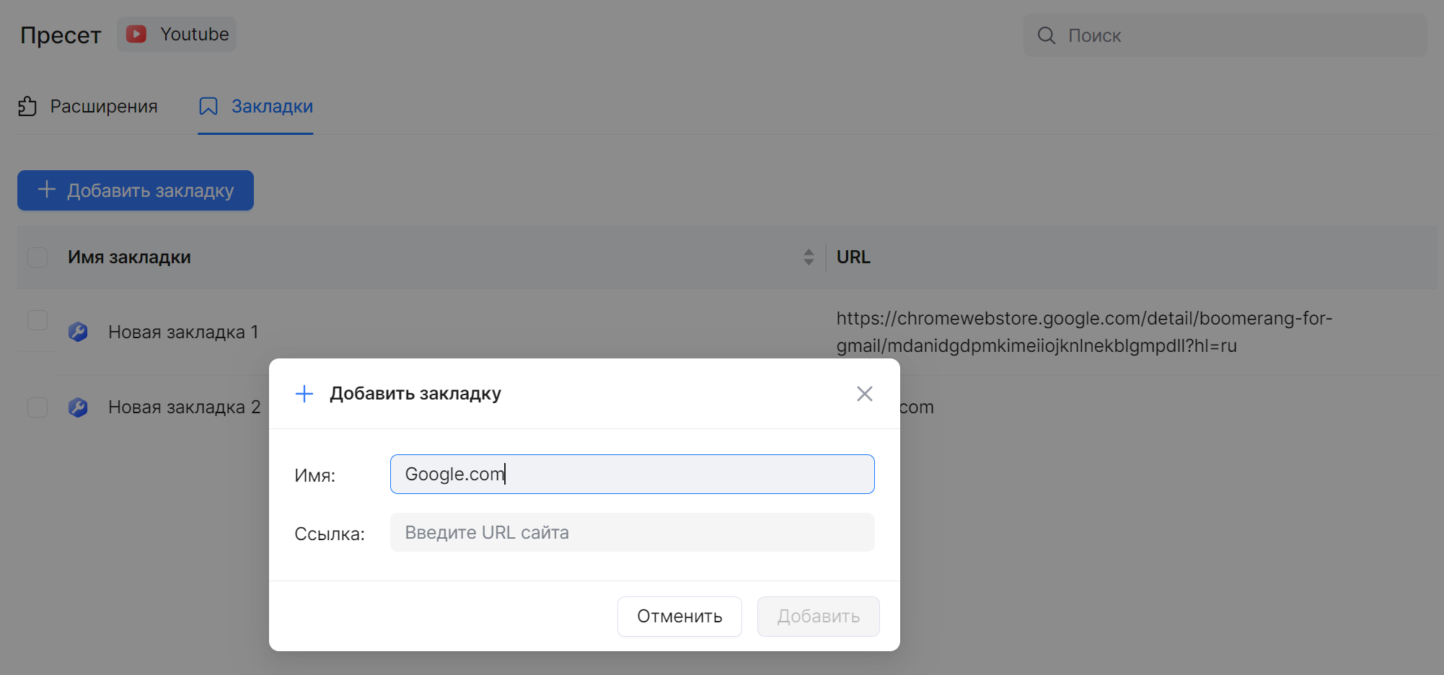Click the Ссылка URL input field
Screen dimensions: 1444x675
coord(632,532)
